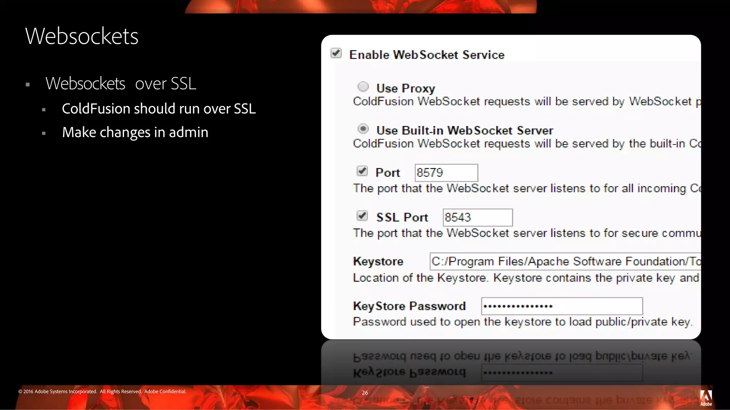
Task: Click 'ColdFusion should run over SSL' text
Action: point(159,109)
